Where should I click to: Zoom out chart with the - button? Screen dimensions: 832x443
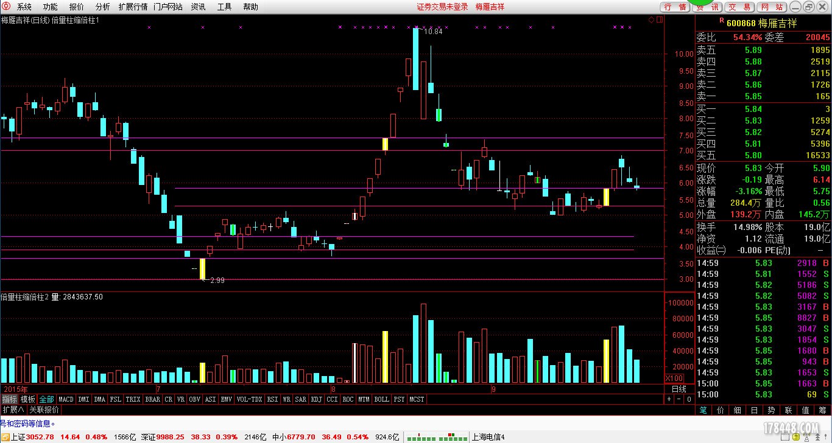pyautogui.click(x=679, y=399)
